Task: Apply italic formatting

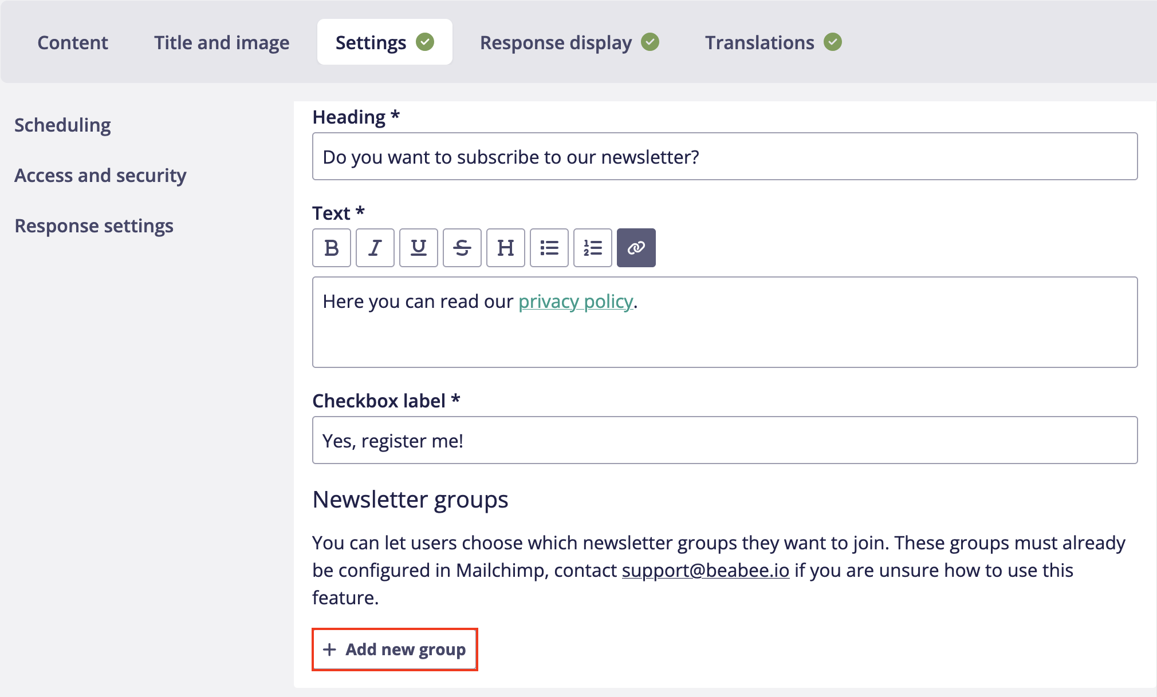Action: tap(375, 248)
